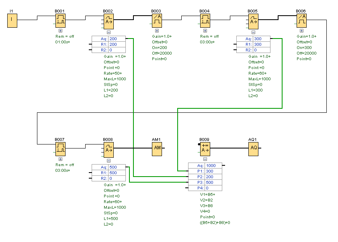
Task: Select the B002 analog ramp block
Action: coord(109,21)
